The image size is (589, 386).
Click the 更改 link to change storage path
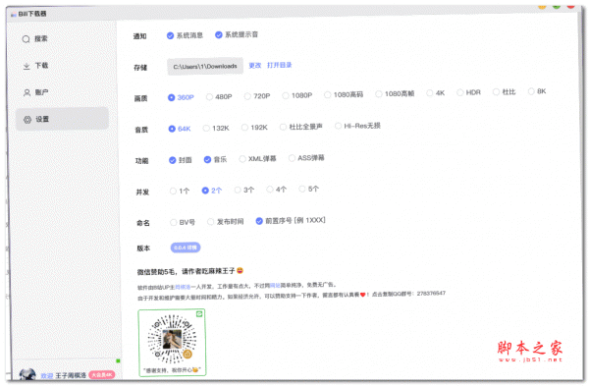(x=255, y=66)
